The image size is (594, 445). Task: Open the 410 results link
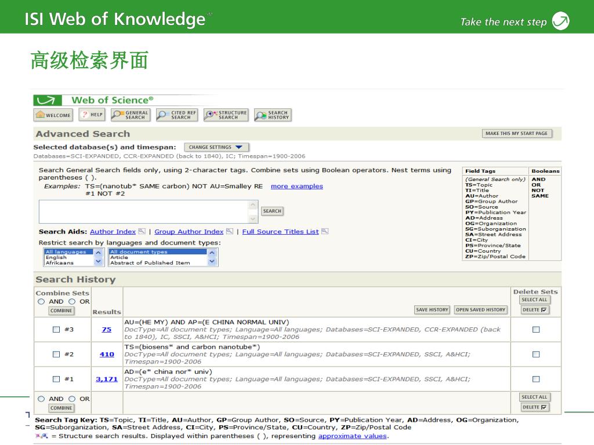[107, 355]
